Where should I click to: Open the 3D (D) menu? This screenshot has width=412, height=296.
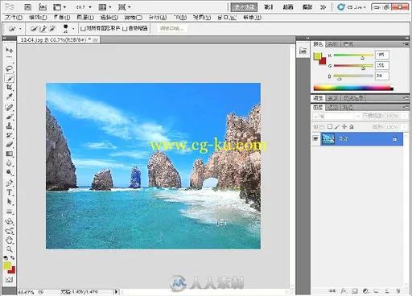[x=180, y=18]
